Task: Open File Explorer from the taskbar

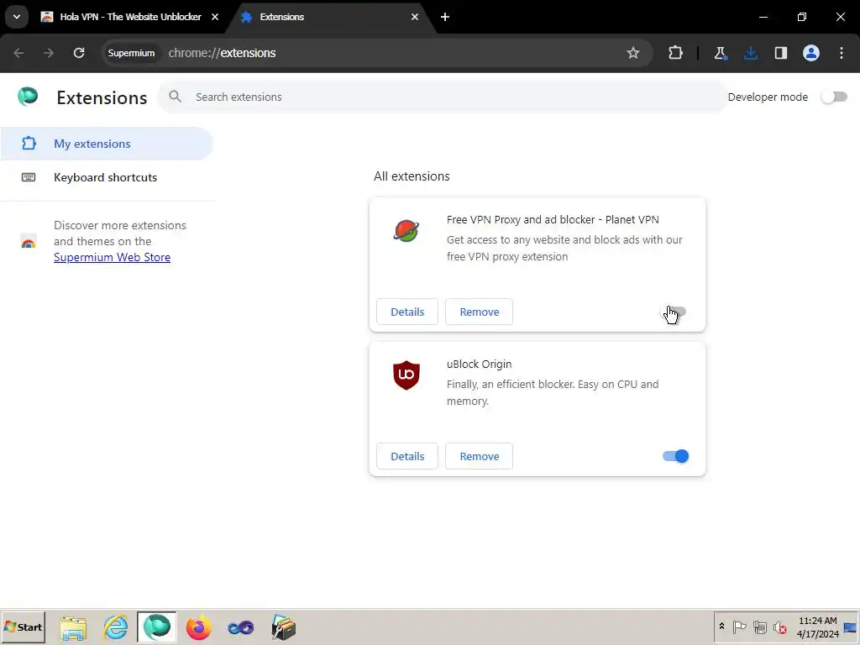Action: click(73, 627)
